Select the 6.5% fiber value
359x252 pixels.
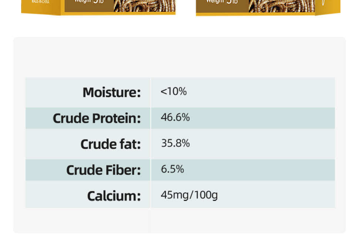click(x=172, y=169)
